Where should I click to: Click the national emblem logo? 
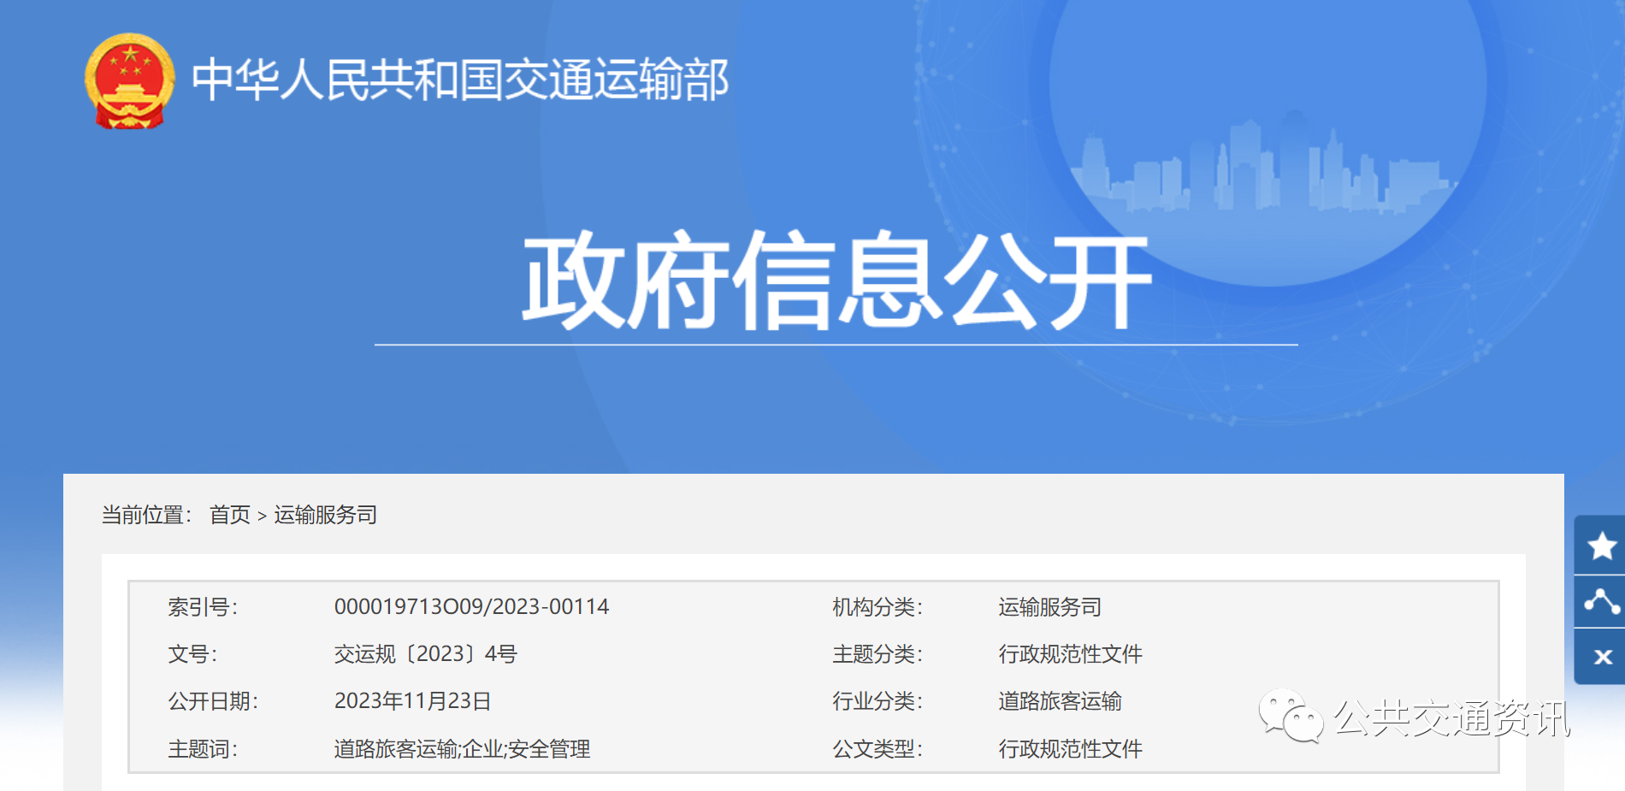(x=130, y=81)
